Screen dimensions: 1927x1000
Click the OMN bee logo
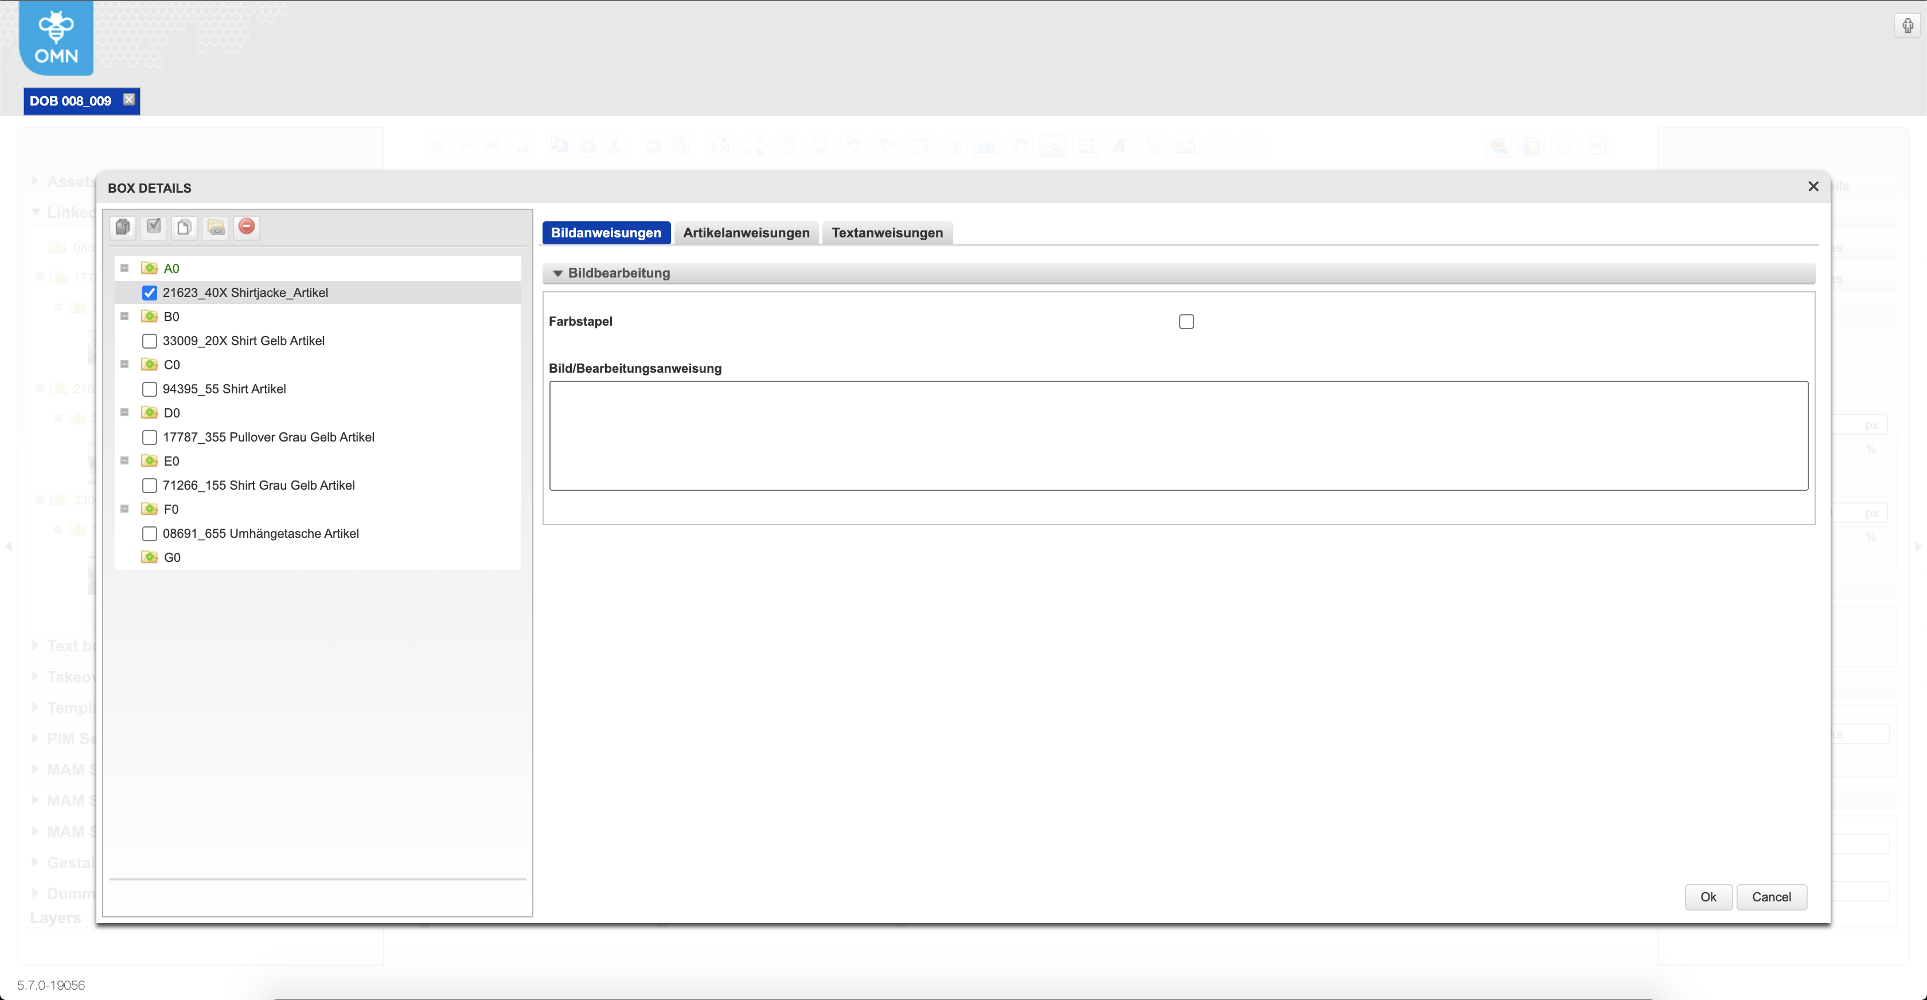tap(56, 37)
